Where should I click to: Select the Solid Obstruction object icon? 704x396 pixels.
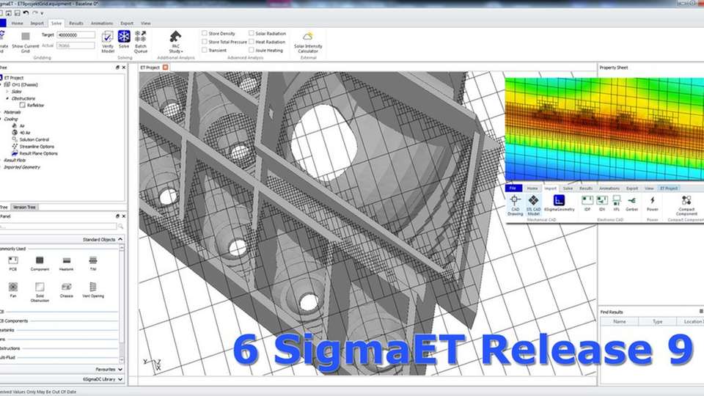click(x=40, y=287)
